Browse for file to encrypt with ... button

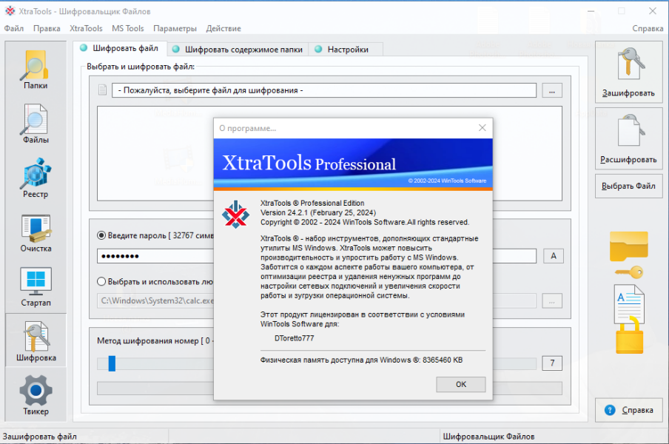[552, 90]
